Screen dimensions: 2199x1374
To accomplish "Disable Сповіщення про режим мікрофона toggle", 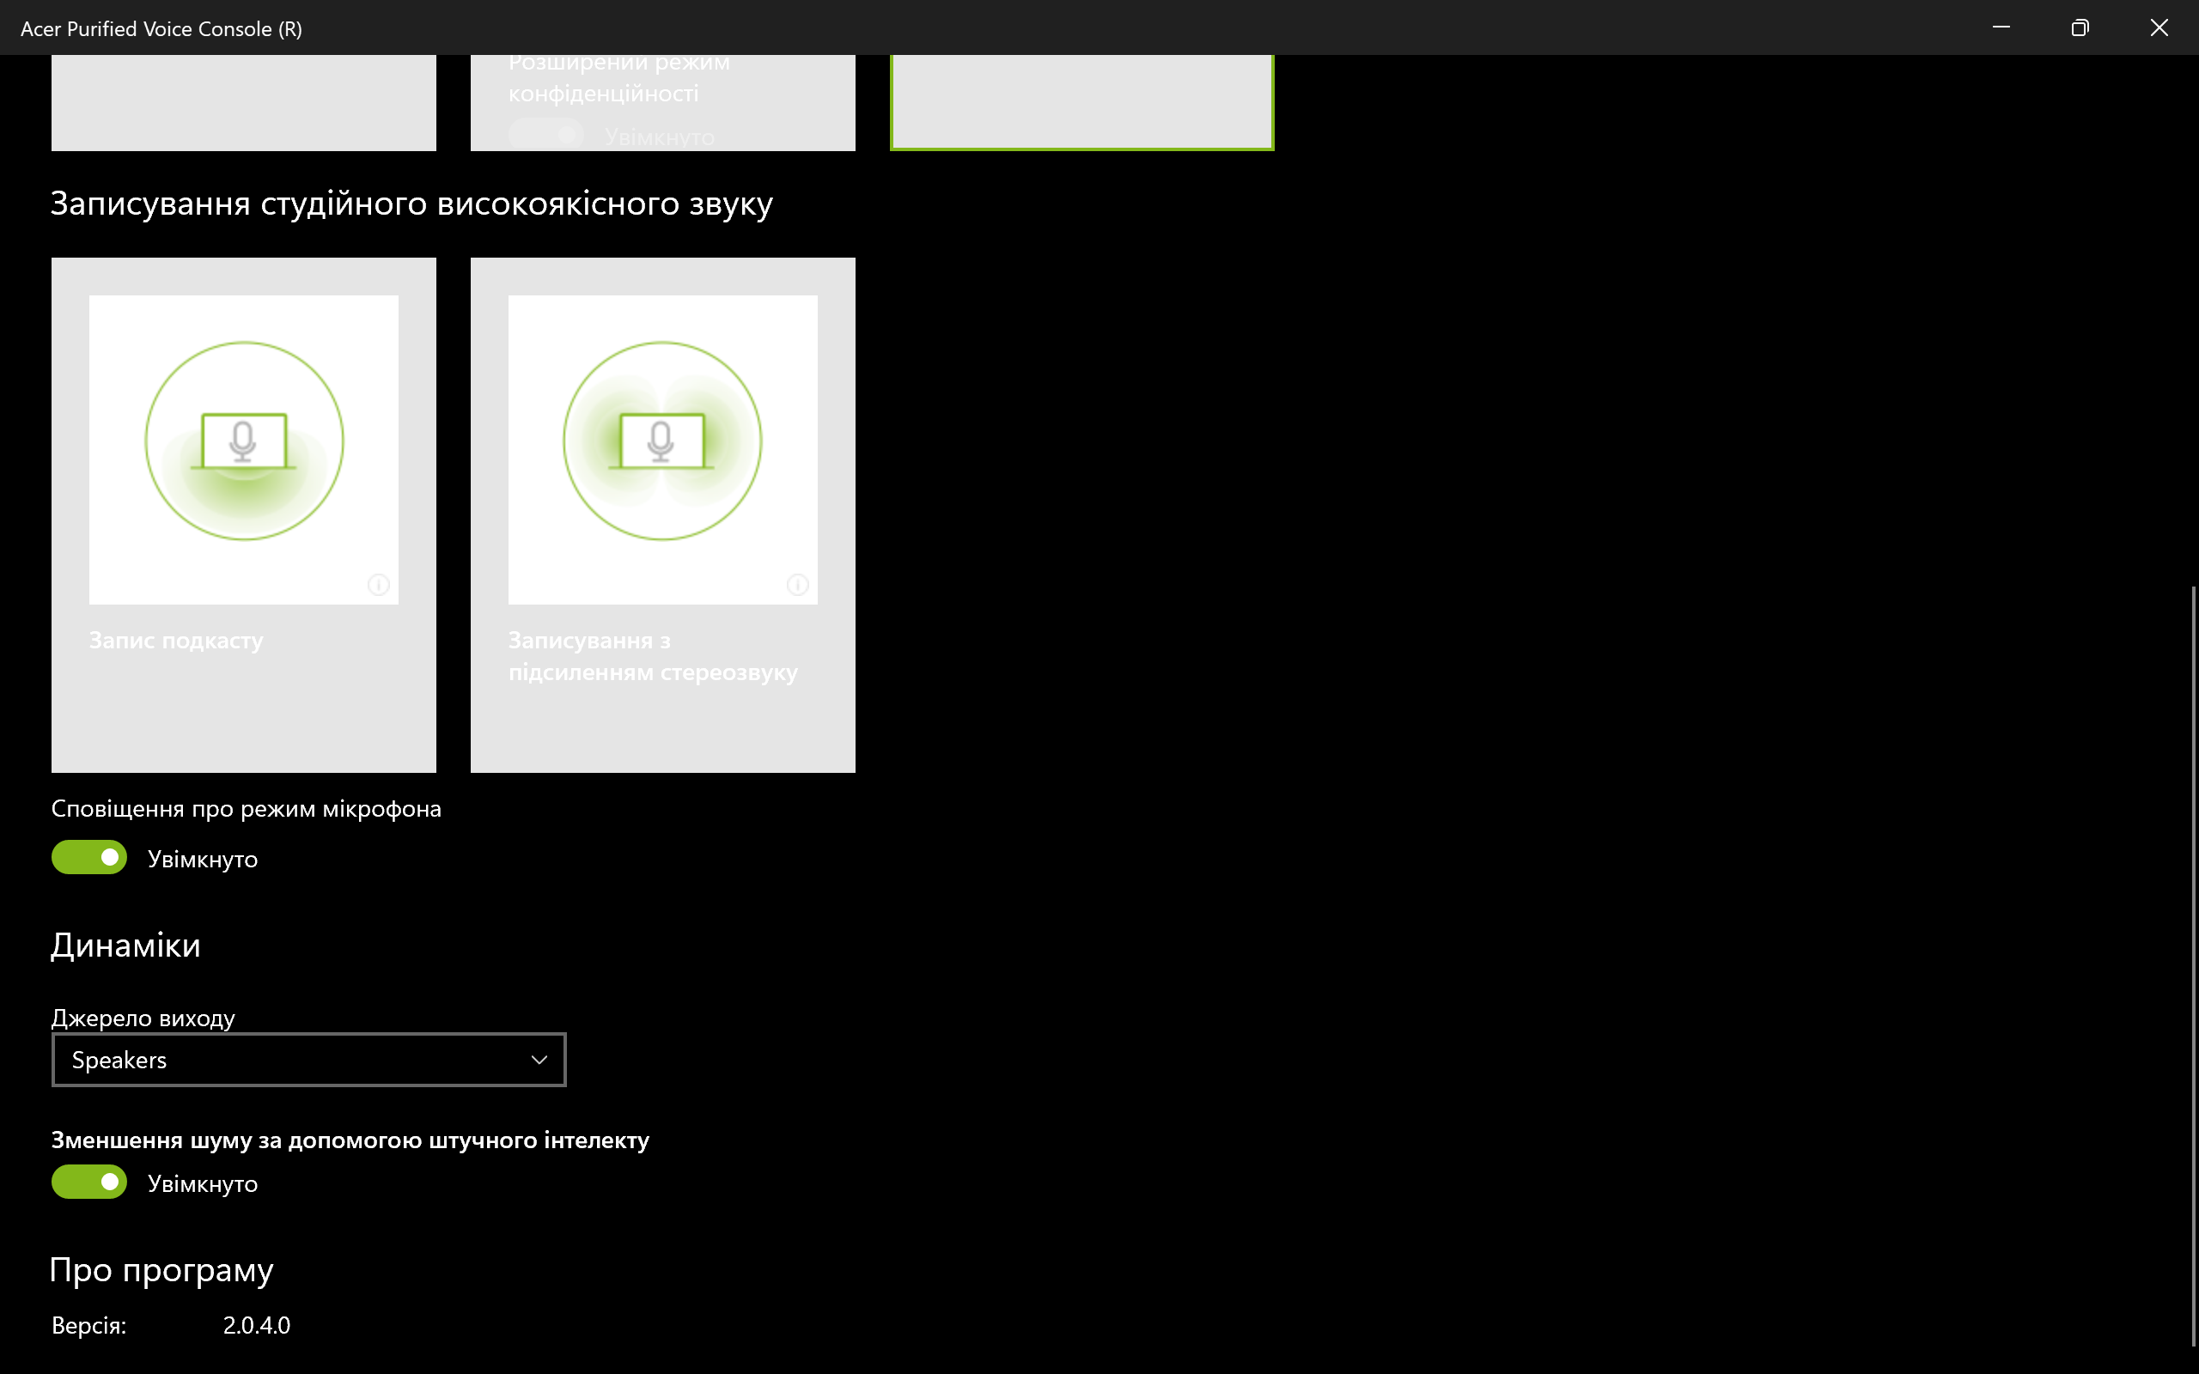I will [x=89, y=857].
